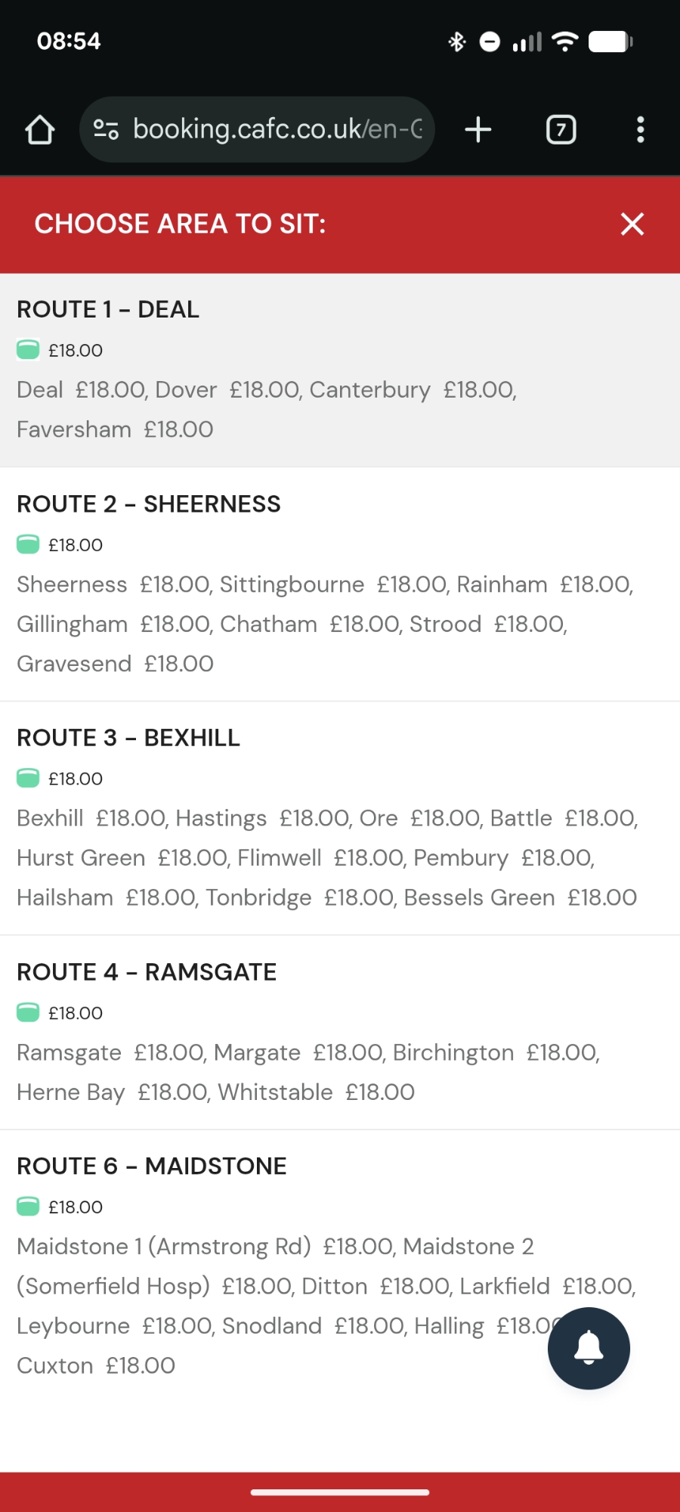Choose Route 3 – Bexhill heading

click(x=128, y=738)
